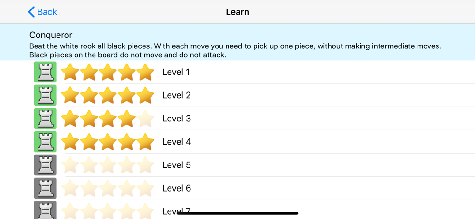The height and width of the screenshot is (219, 475).
Task: Click the empty fifth star of Level 3
Action: 145,119
